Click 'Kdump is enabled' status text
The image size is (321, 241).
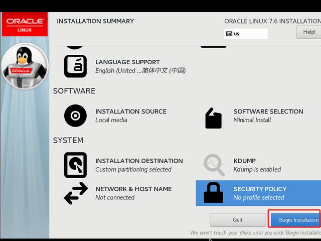click(257, 170)
